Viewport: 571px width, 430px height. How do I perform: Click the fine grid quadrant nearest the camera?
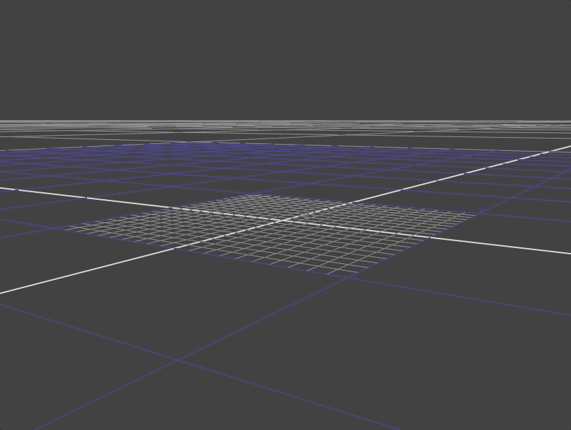tap(303, 248)
